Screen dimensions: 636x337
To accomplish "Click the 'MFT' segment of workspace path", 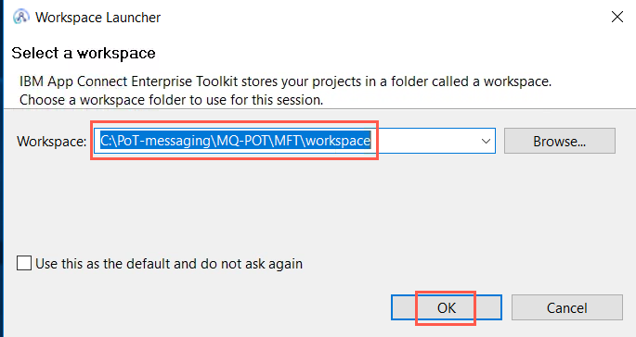I will coord(286,141).
